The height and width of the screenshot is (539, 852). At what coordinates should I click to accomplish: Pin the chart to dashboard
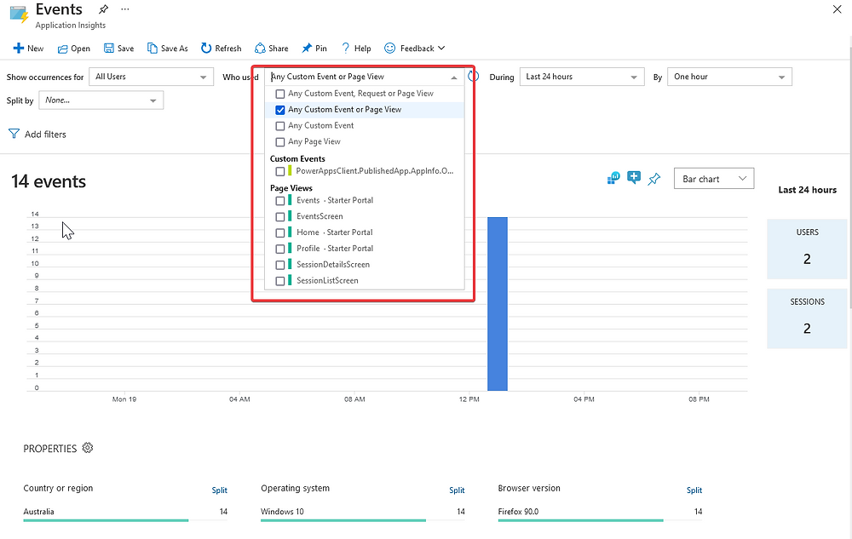pos(653,179)
